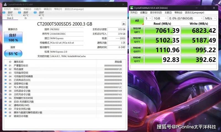Click status dot for attribute 07 写入单位计数
The image size is (221, 132).
tap(6, 87)
